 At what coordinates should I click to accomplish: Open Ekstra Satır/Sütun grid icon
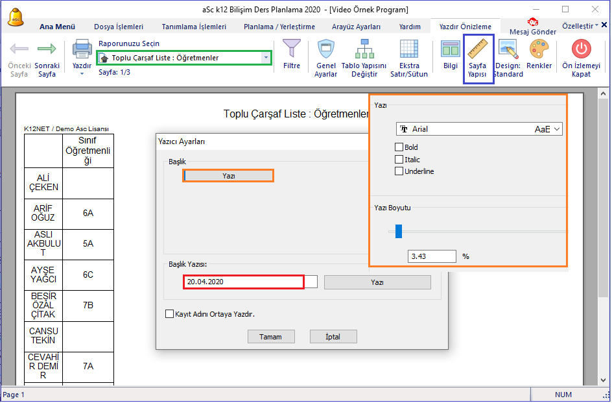coord(409,49)
